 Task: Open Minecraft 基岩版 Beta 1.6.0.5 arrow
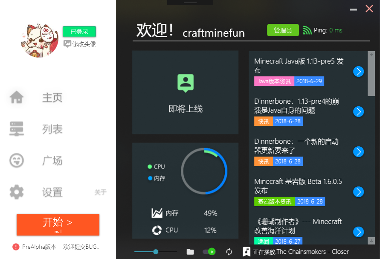(358, 192)
